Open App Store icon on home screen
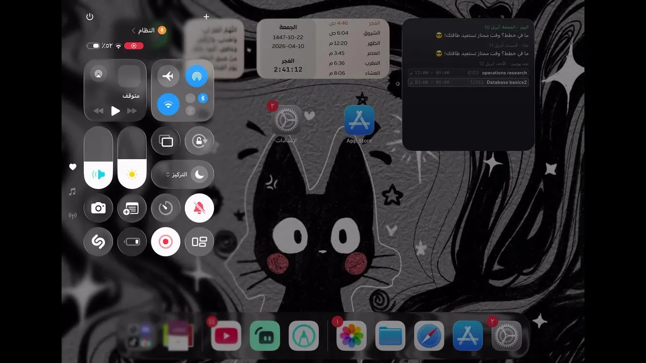 click(x=359, y=119)
